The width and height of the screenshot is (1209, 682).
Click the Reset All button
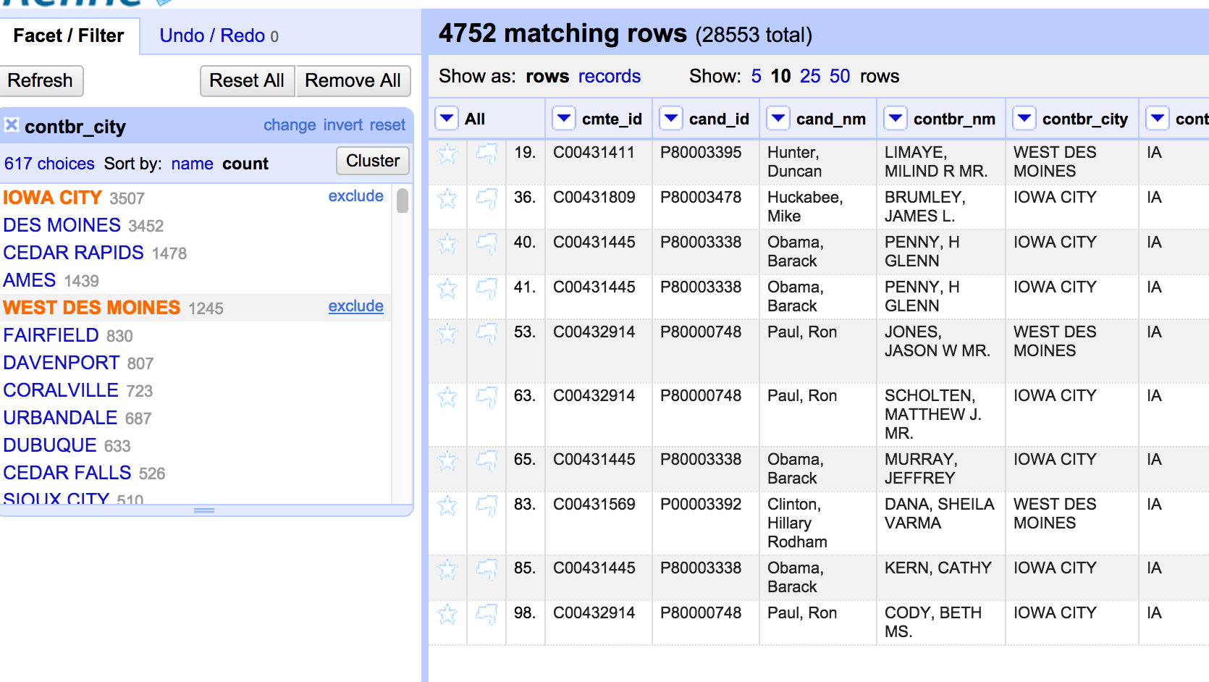coord(247,80)
